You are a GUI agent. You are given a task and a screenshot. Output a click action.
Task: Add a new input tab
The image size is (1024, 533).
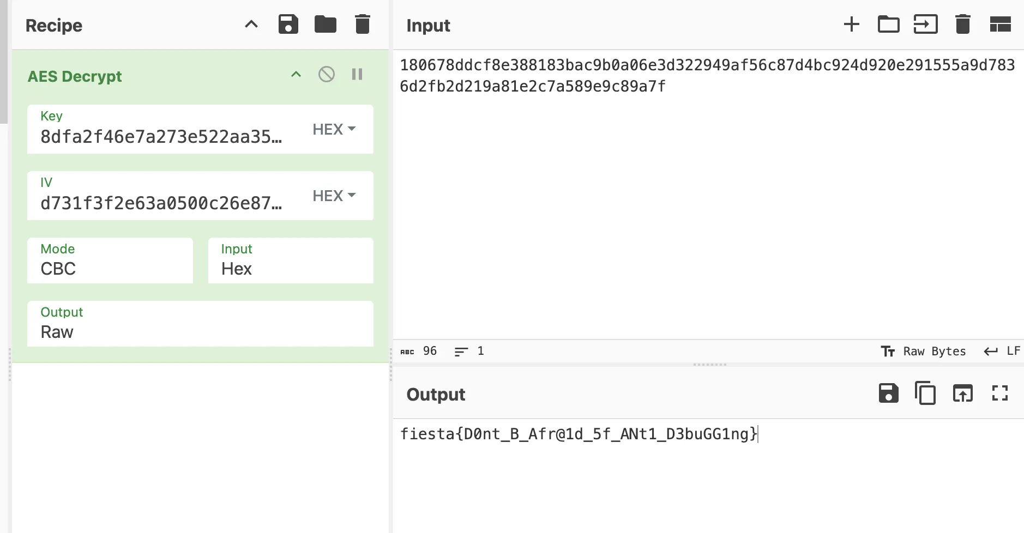(x=851, y=25)
